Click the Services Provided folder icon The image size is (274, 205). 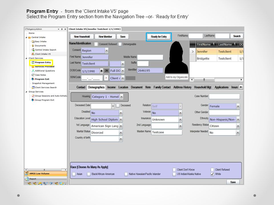33,67
